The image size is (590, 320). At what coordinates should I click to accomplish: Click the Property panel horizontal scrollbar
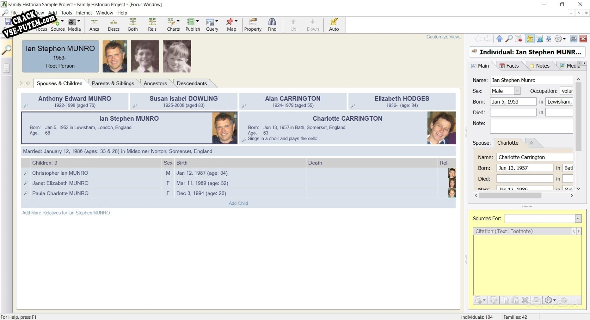[x=510, y=195]
